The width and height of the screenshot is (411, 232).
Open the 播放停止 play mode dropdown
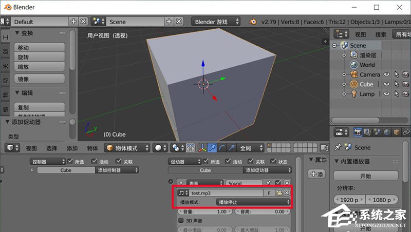coord(253,202)
